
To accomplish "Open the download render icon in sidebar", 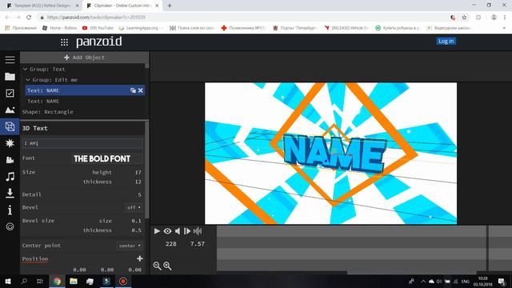I will (10, 193).
